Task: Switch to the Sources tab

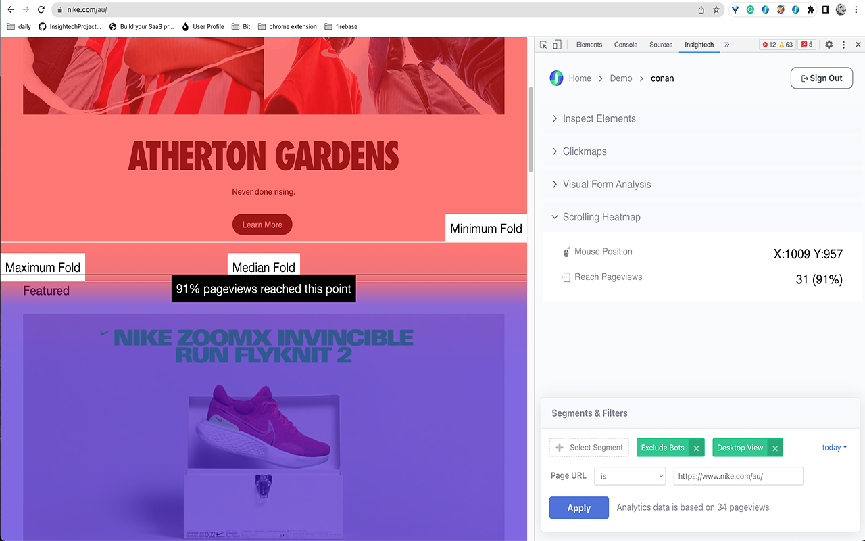Action: (x=661, y=45)
